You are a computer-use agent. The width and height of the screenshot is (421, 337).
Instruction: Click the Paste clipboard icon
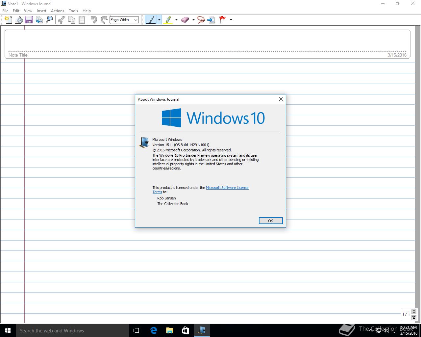(82, 20)
